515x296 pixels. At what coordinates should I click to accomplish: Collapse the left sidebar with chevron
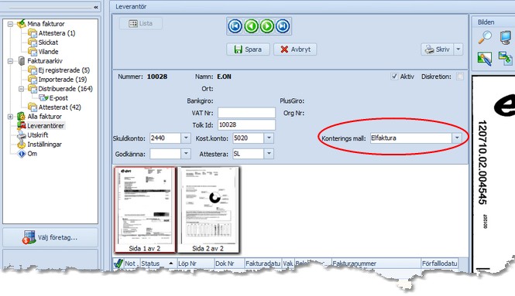click(x=96, y=7)
